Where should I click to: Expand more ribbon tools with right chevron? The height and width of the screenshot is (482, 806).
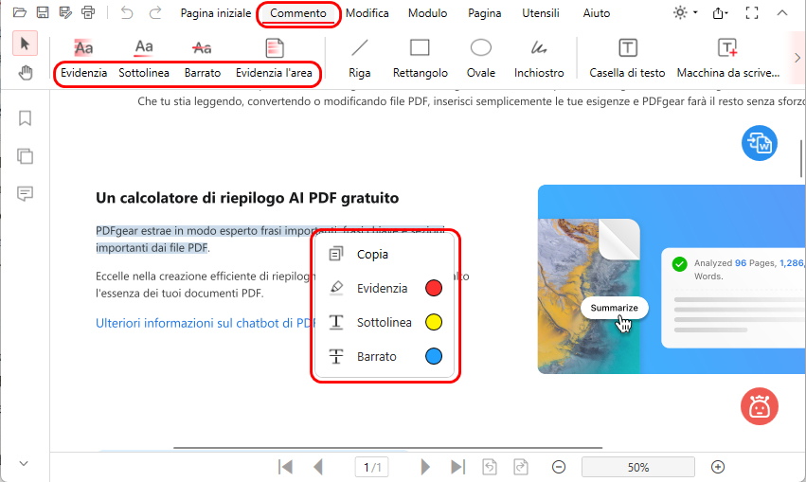coord(797,58)
